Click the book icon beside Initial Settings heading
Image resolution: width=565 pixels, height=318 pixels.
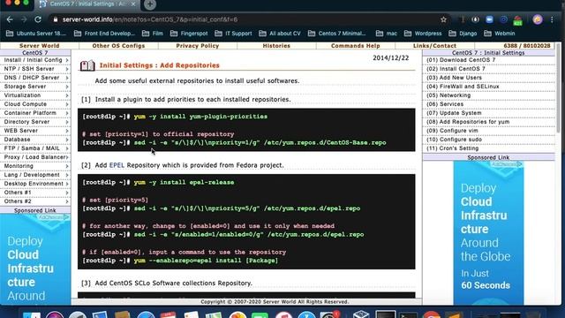pos(87,65)
